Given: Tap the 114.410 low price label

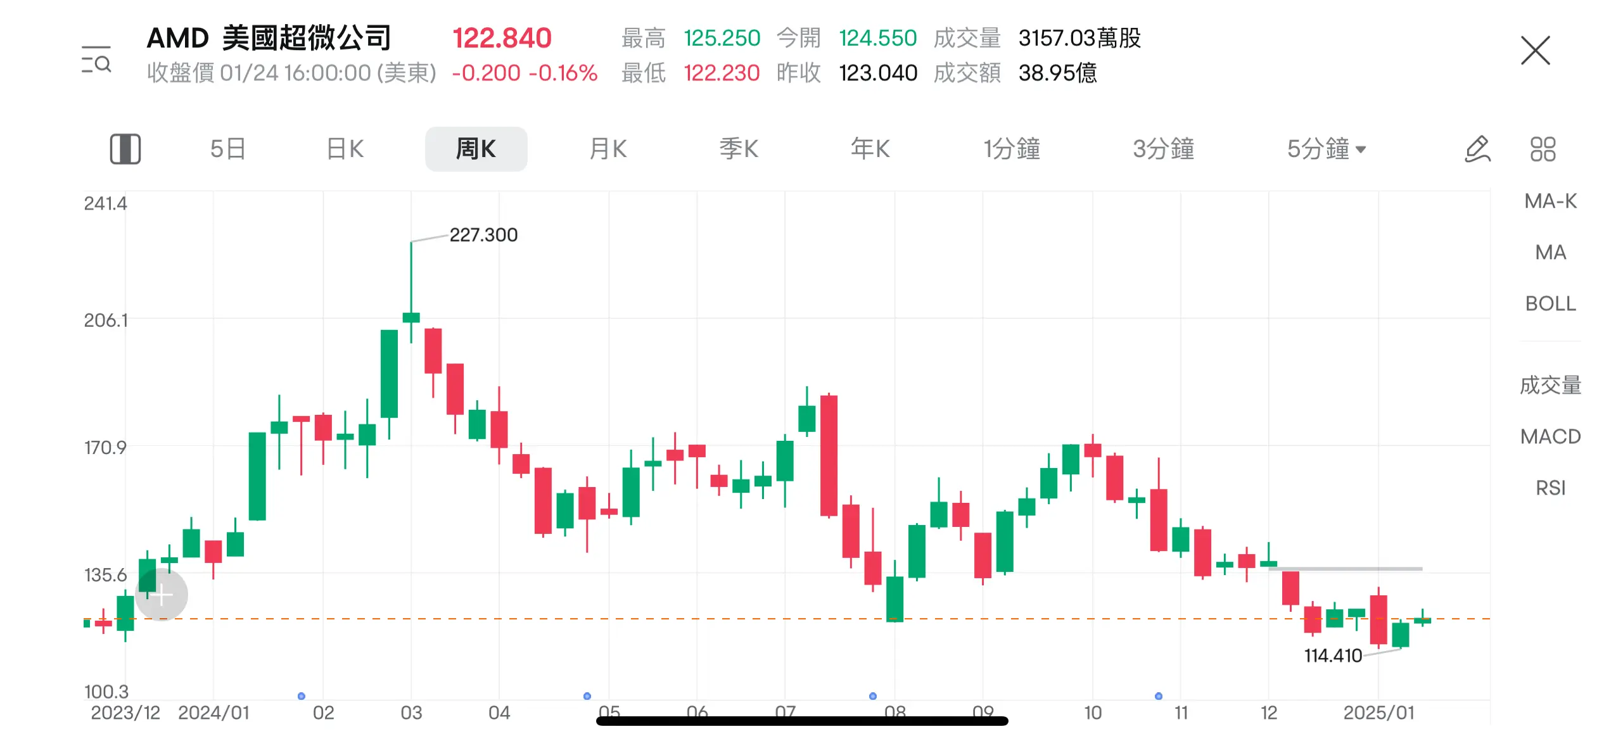Looking at the screenshot, I should 1333,655.
